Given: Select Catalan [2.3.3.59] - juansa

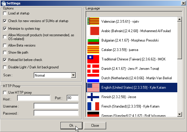Looking at the screenshot, I should [x=132, y=50].
